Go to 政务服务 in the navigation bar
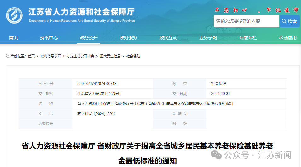The height and width of the screenshot is (167, 301). point(128,38)
